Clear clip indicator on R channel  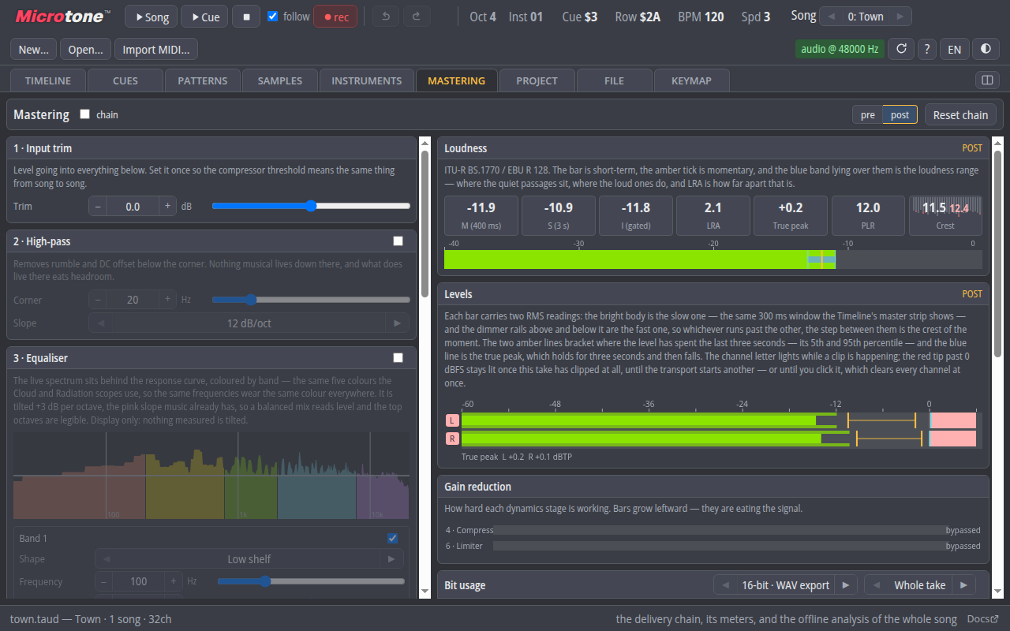tap(452, 439)
